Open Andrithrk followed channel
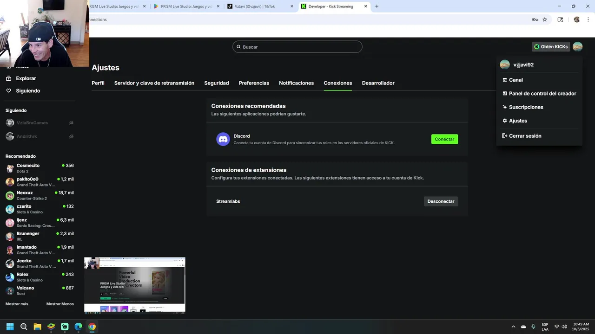This screenshot has width=595, height=334. (x=40, y=136)
